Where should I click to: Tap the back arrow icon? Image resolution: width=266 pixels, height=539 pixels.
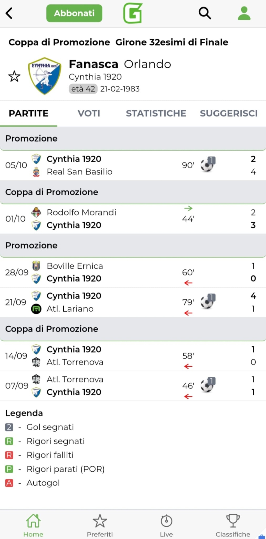9,13
